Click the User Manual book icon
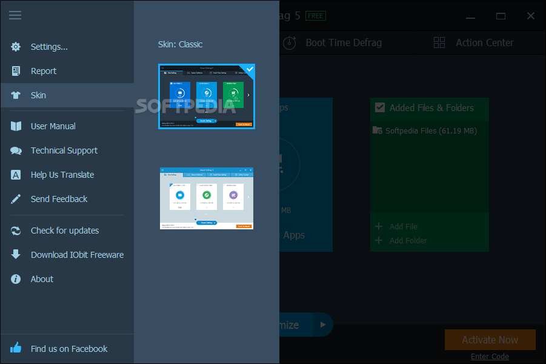Viewport: 546px width, 364px height. [x=16, y=126]
